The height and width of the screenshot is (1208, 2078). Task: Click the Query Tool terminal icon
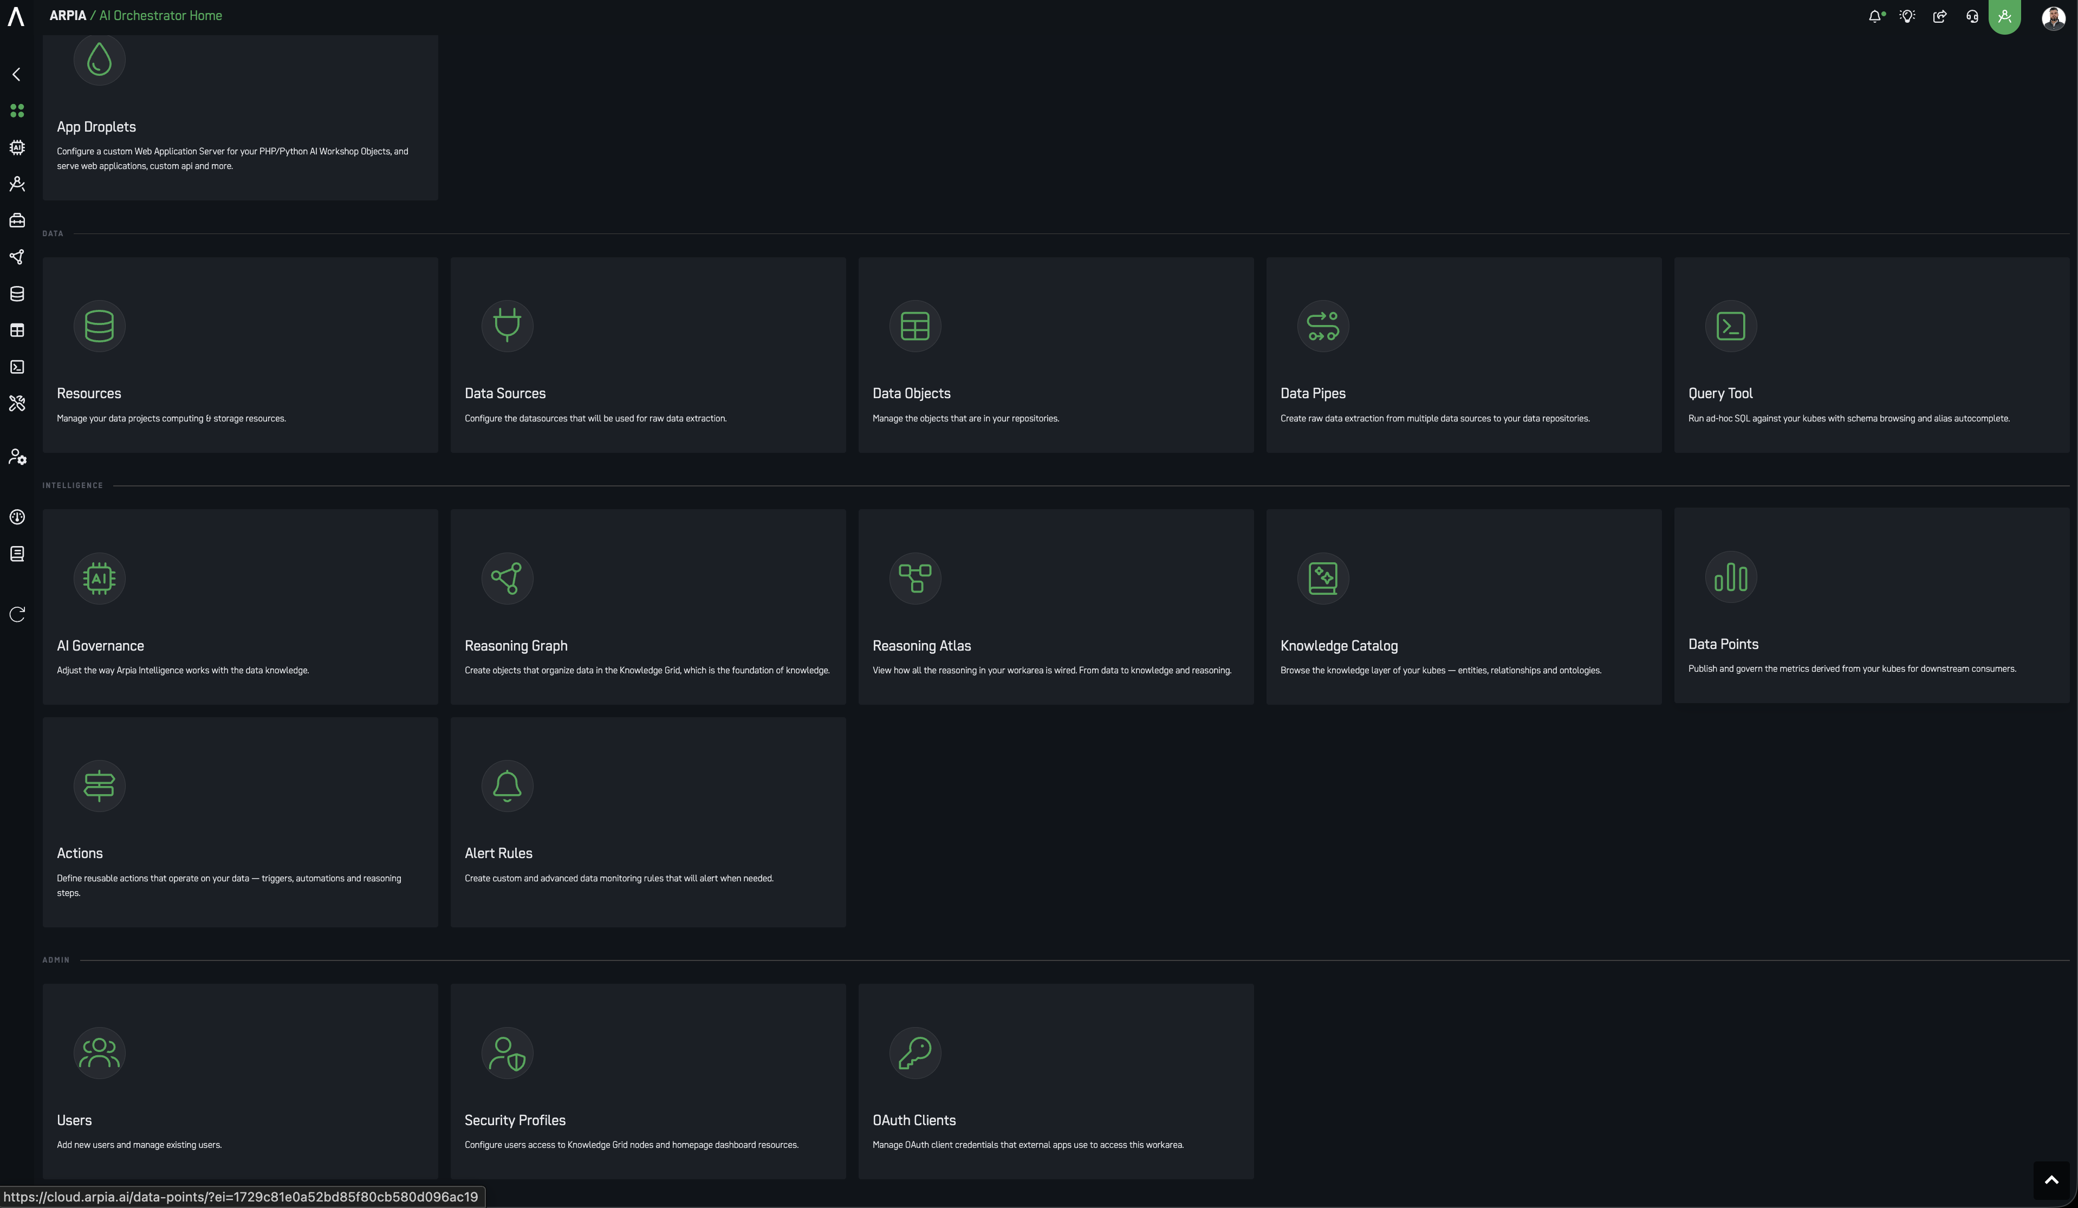1731,326
